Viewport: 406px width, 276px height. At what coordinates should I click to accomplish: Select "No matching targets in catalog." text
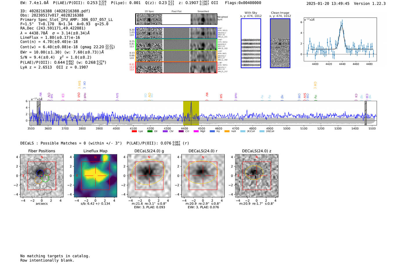coord(55,256)
